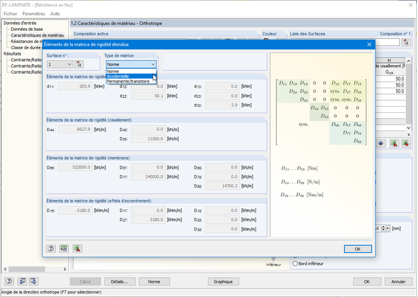Click the Gyz column sub-header
The image size is (418, 297).
(389, 72)
